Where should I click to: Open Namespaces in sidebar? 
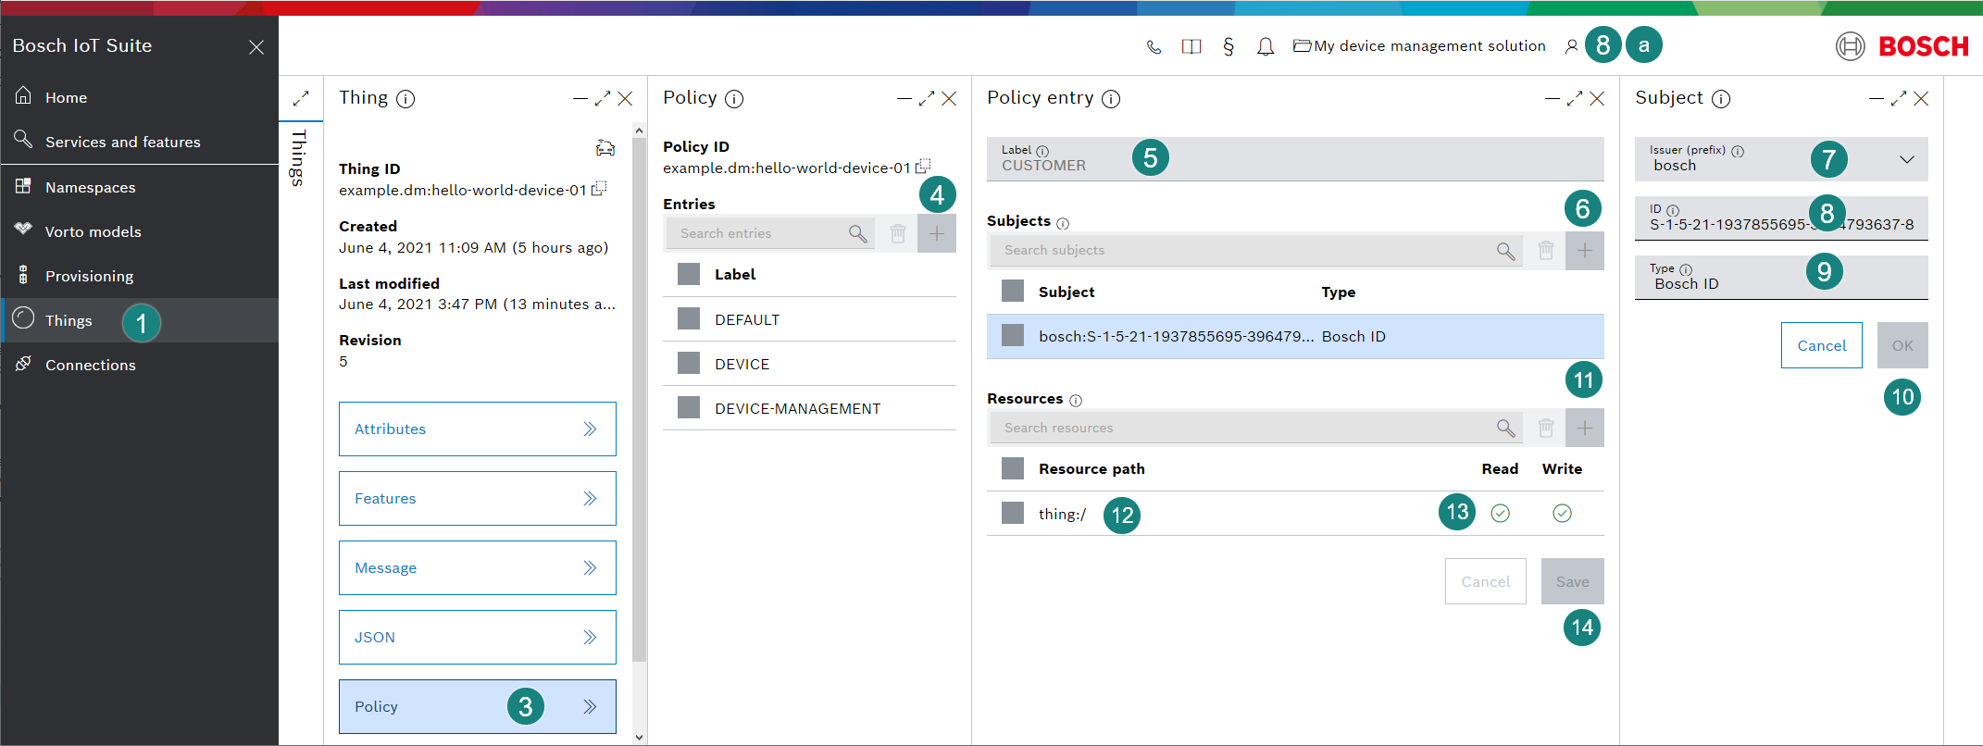[139, 187]
